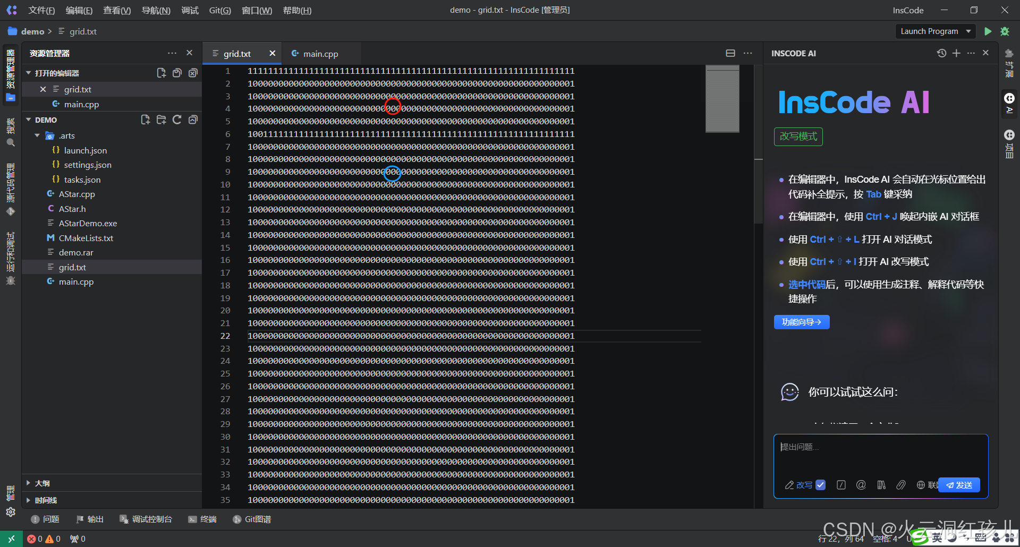1020x547 pixels.
Task: Create new file in DEMO folder
Action: click(x=145, y=119)
